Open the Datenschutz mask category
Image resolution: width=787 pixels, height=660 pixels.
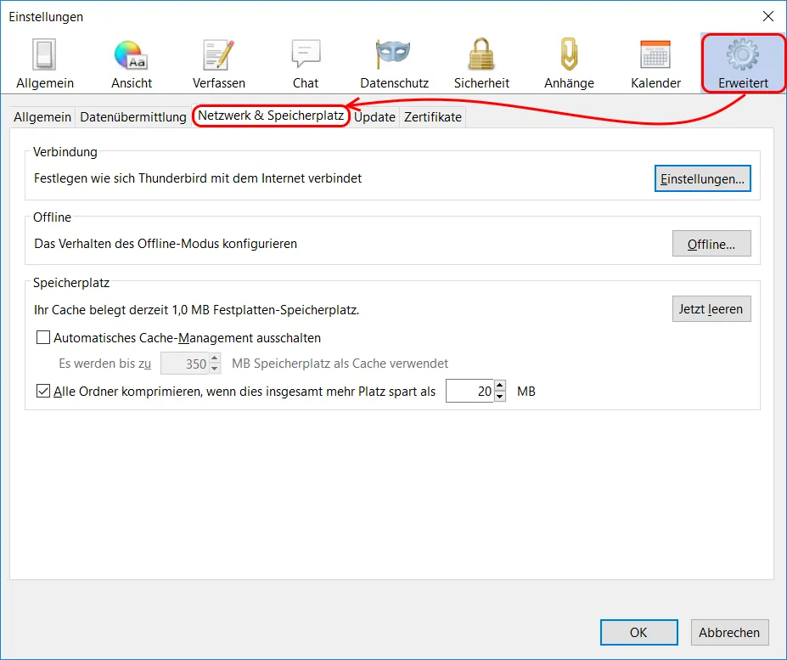coord(394,64)
